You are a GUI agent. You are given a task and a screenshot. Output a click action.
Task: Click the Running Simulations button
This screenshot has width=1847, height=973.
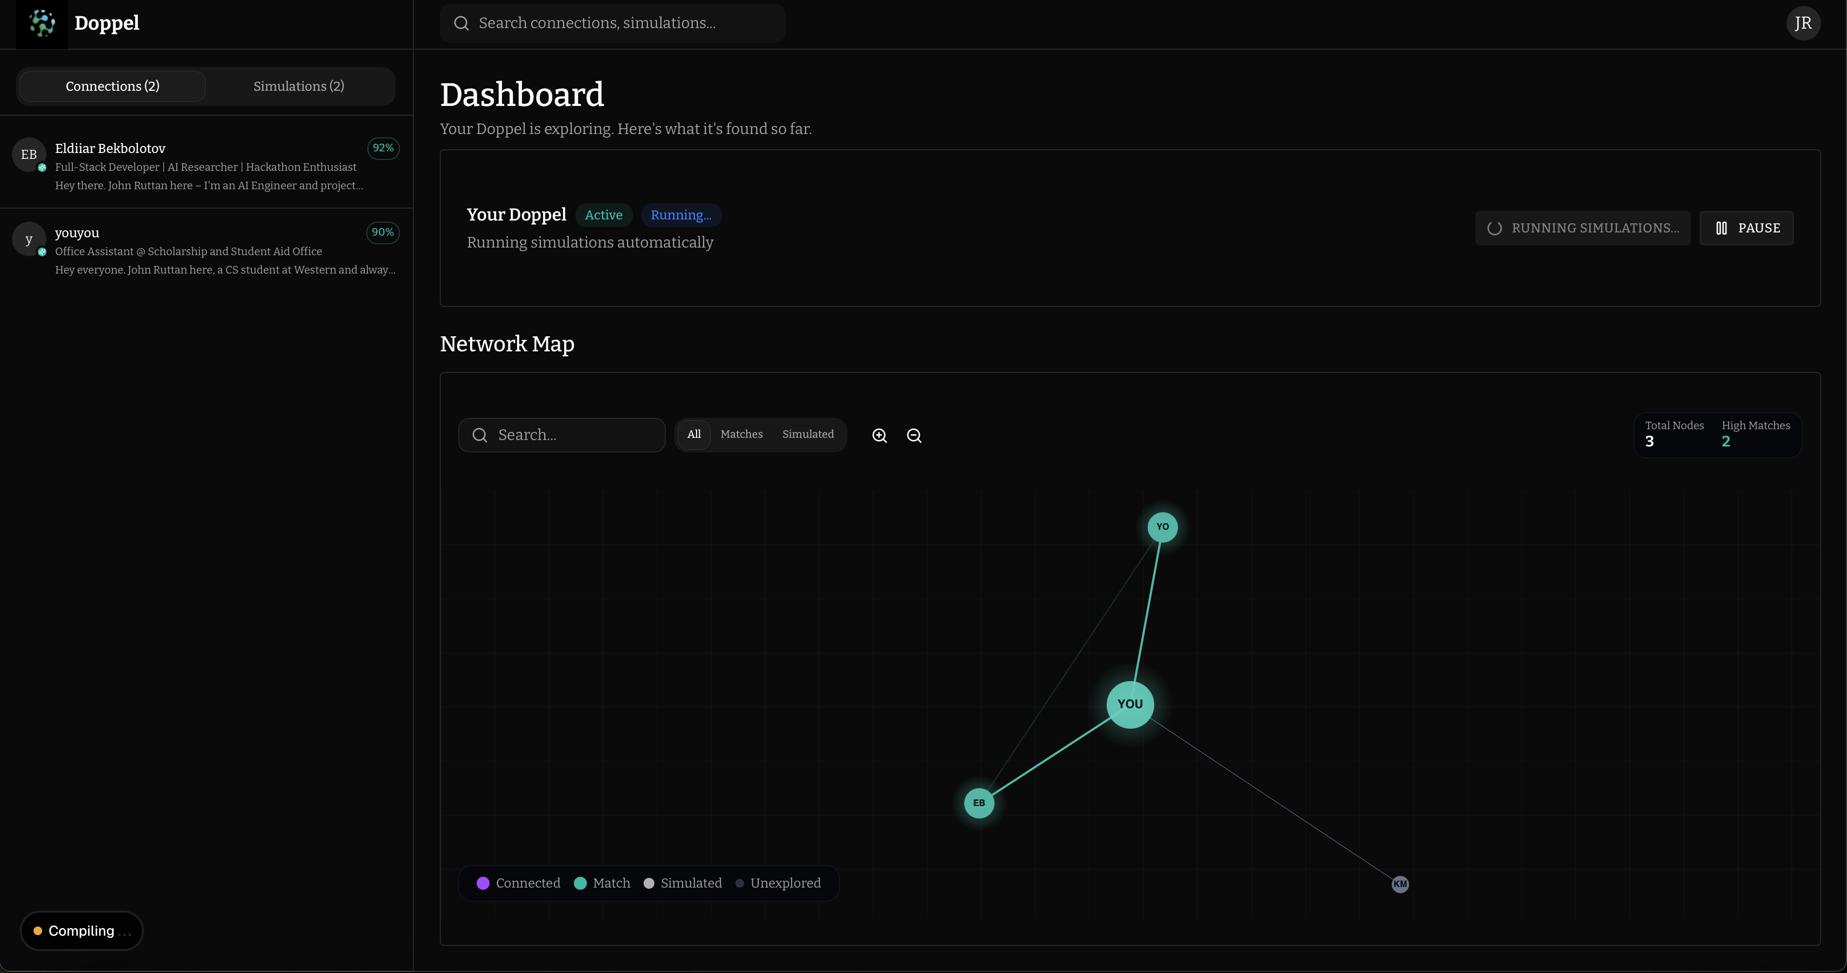1582,228
